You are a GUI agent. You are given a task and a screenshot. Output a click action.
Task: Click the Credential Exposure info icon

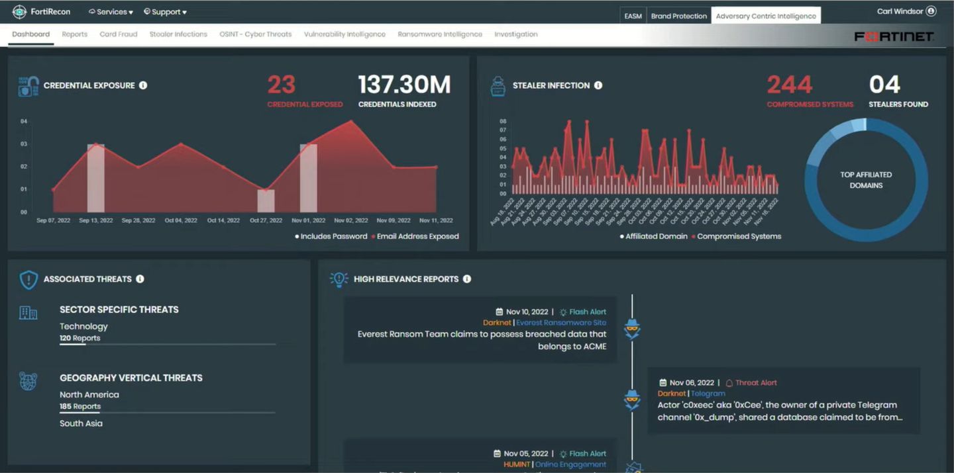(143, 85)
